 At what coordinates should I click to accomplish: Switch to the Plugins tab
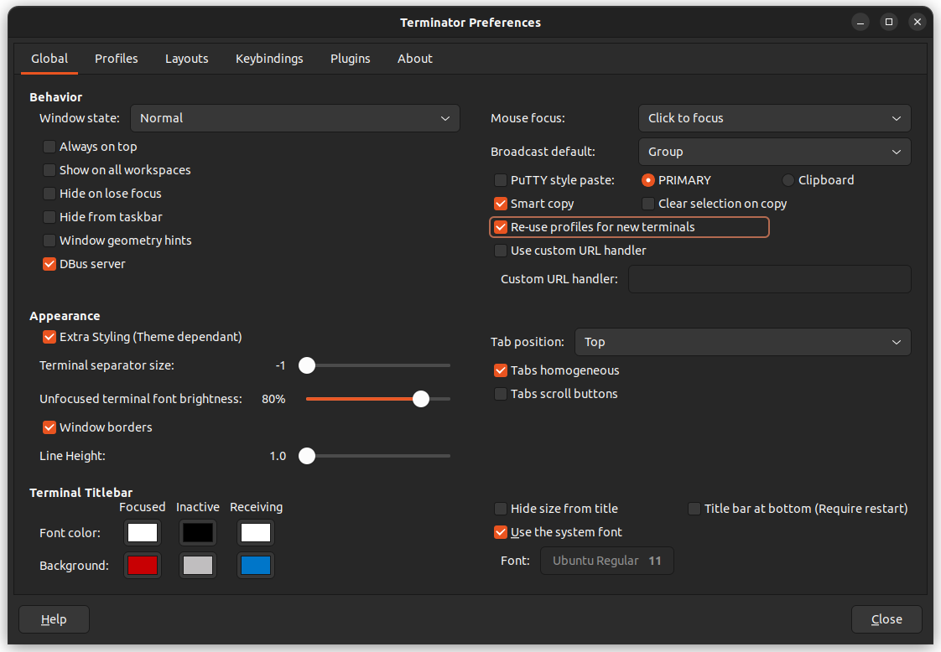[x=351, y=59]
